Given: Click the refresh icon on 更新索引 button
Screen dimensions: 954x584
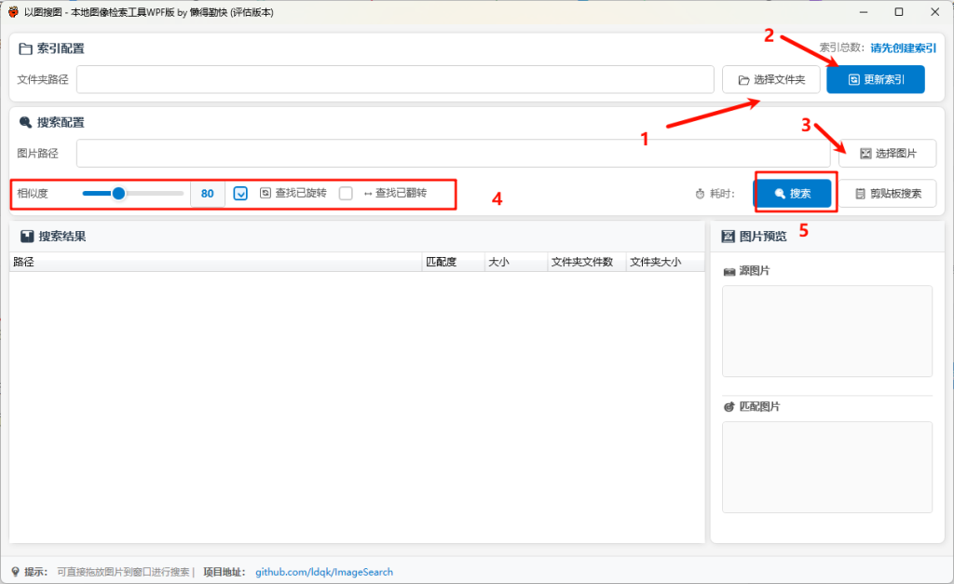Looking at the screenshot, I should tap(854, 80).
